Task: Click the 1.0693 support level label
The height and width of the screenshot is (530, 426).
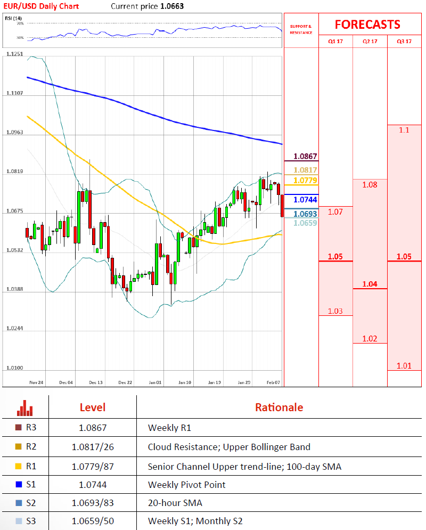Action: 305,214
